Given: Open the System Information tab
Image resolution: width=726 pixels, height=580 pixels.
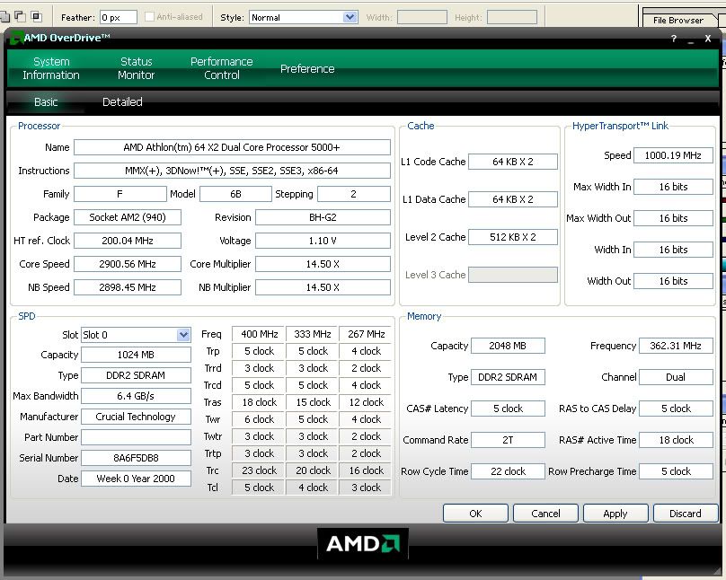Looking at the screenshot, I should 51,68.
